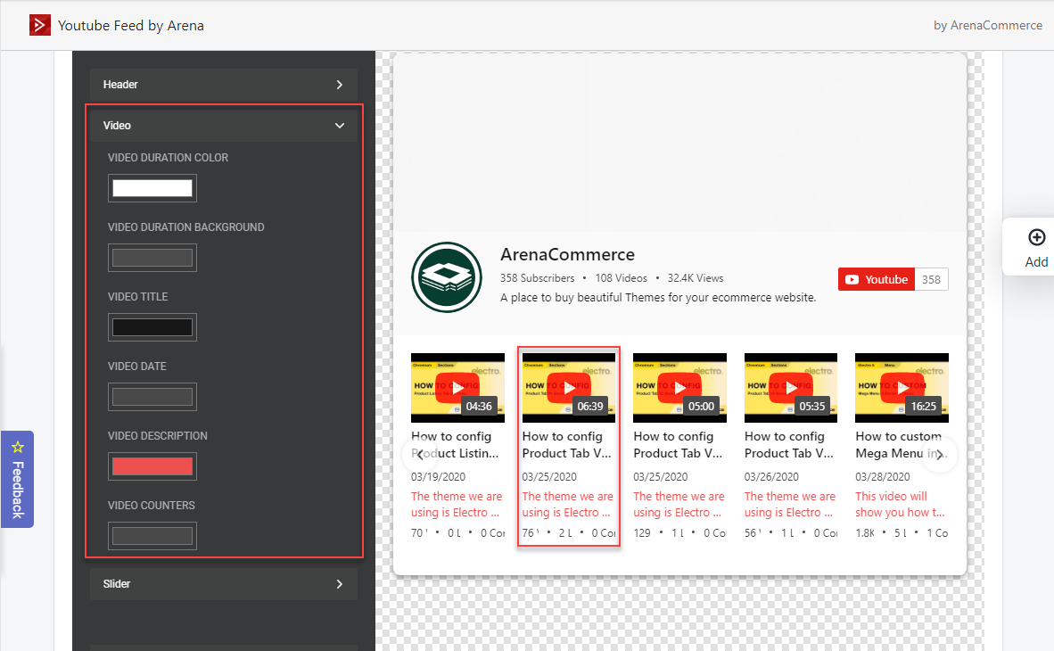This screenshot has height=651, width=1054.
Task: Click the 108 Videos channel stat
Action: [x=622, y=277]
